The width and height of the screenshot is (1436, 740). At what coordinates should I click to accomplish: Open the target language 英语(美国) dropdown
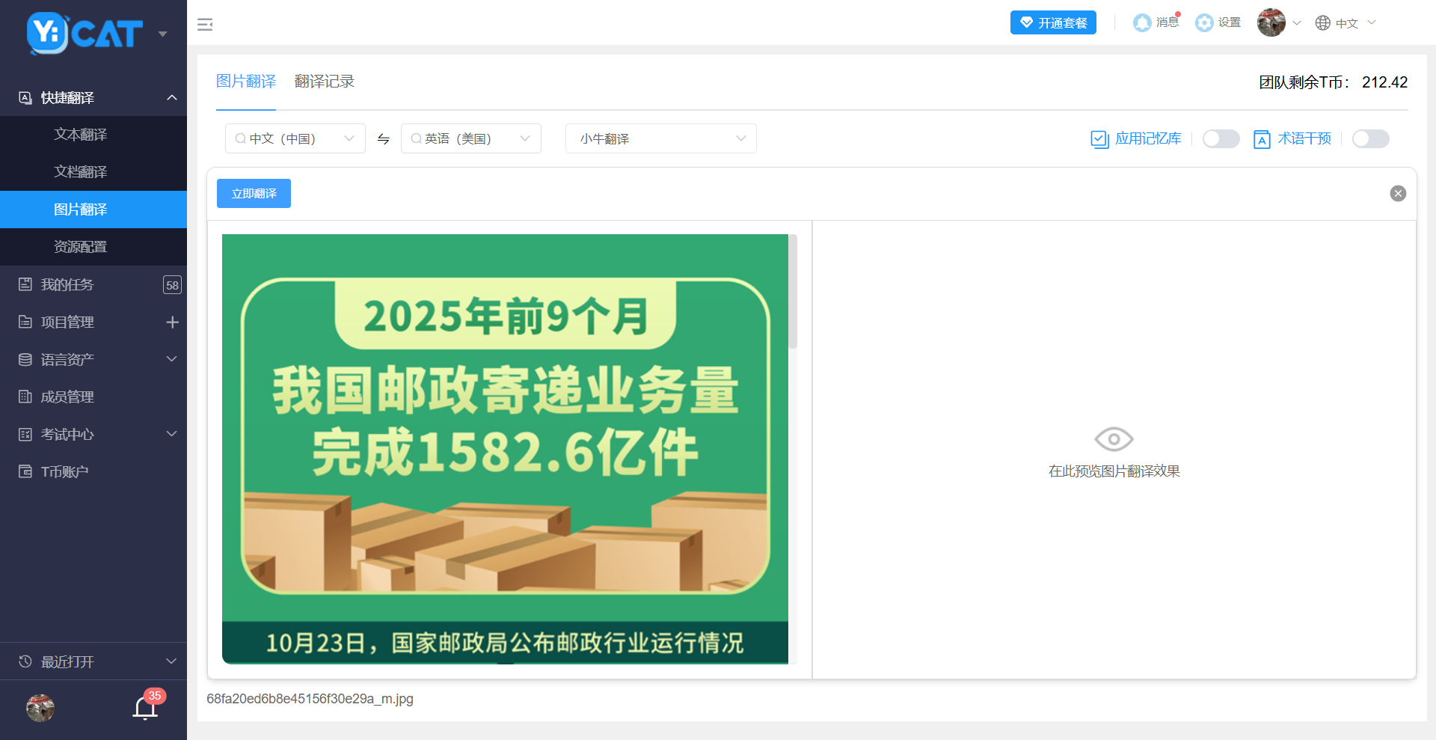[470, 139]
